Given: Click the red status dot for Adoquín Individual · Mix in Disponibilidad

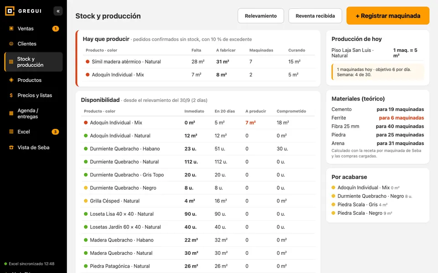Looking at the screenshot, I should click(86, 122).
